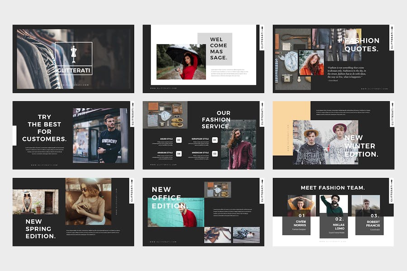Screen dimensions: 407x271
Task: Click the mannequin icon on the Glitterati cover slide
Action: (73, 55)
